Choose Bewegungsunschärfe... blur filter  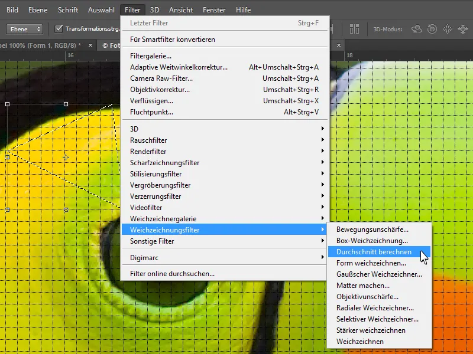[379, 230]
